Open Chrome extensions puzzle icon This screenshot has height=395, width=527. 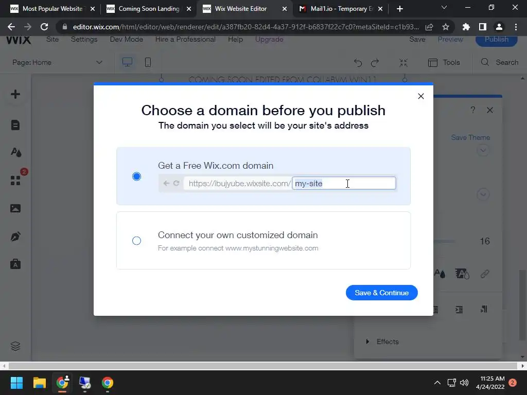pos(466,27)
